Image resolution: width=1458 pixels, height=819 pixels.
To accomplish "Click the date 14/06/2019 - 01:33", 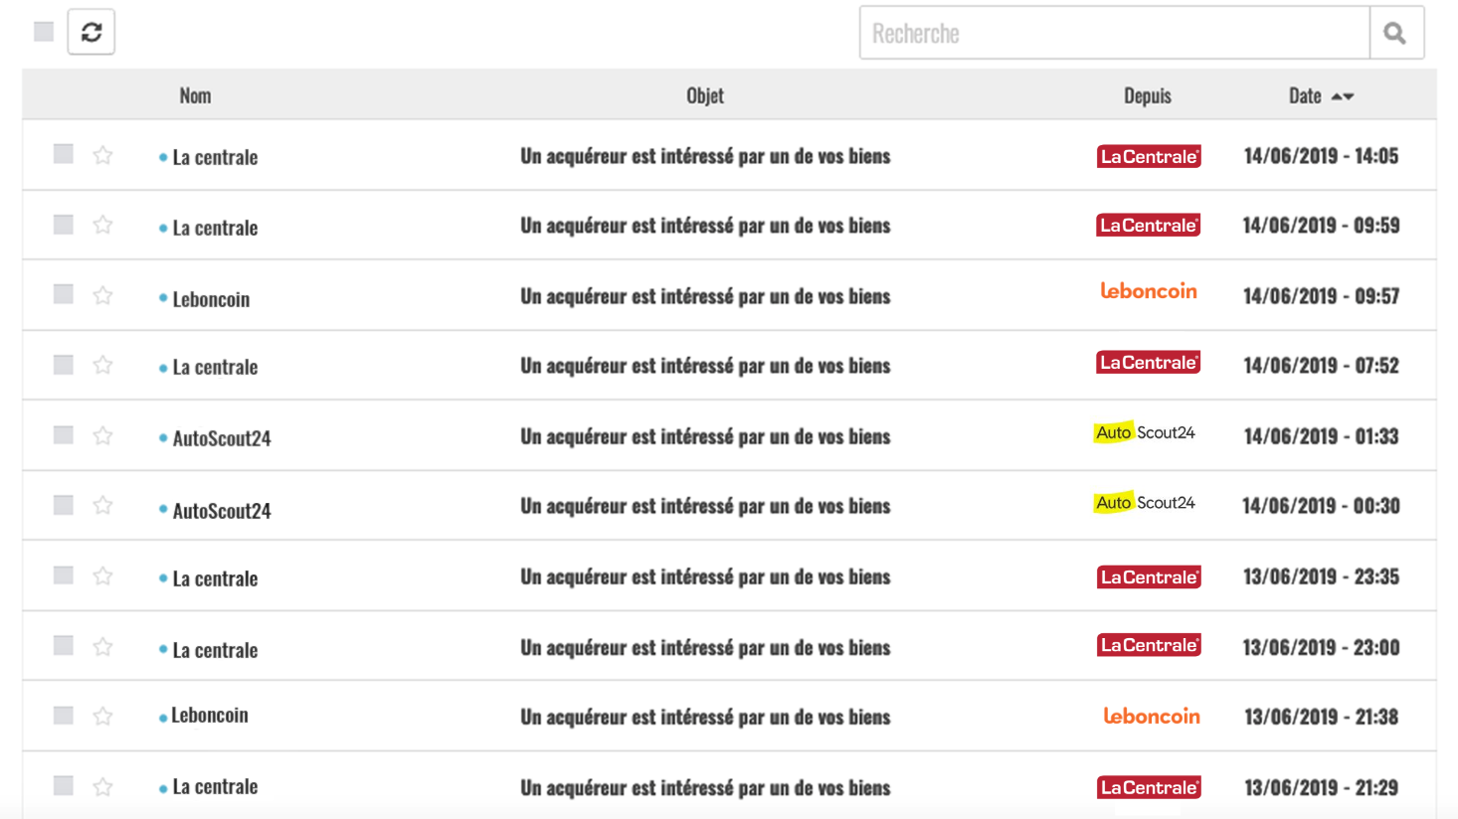I will click(1321, 436).
